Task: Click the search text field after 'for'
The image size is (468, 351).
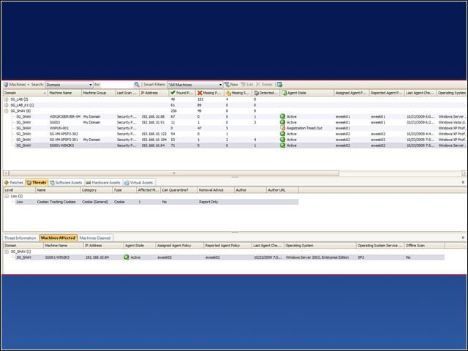Action: click(117, 85)
